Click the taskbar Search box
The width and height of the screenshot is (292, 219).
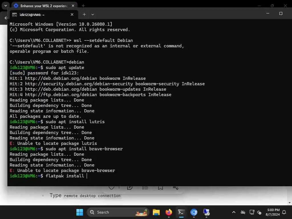[x=118, y=212]
